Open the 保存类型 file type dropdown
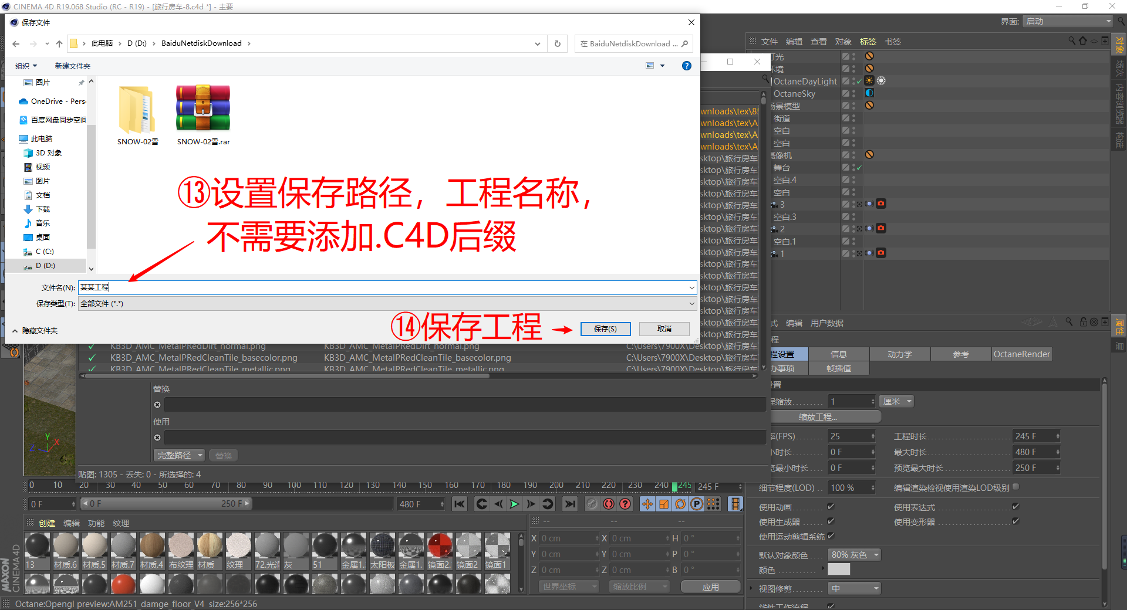The width and height of the screenshot is (1127, 610). coord(387,304)
